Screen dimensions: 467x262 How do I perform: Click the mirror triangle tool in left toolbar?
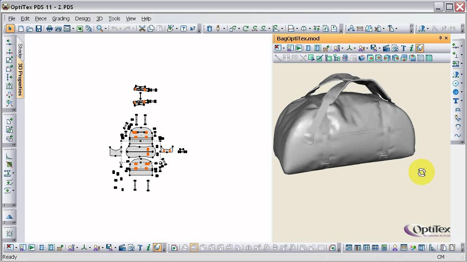pyautogui.click(x=9, y=217)
